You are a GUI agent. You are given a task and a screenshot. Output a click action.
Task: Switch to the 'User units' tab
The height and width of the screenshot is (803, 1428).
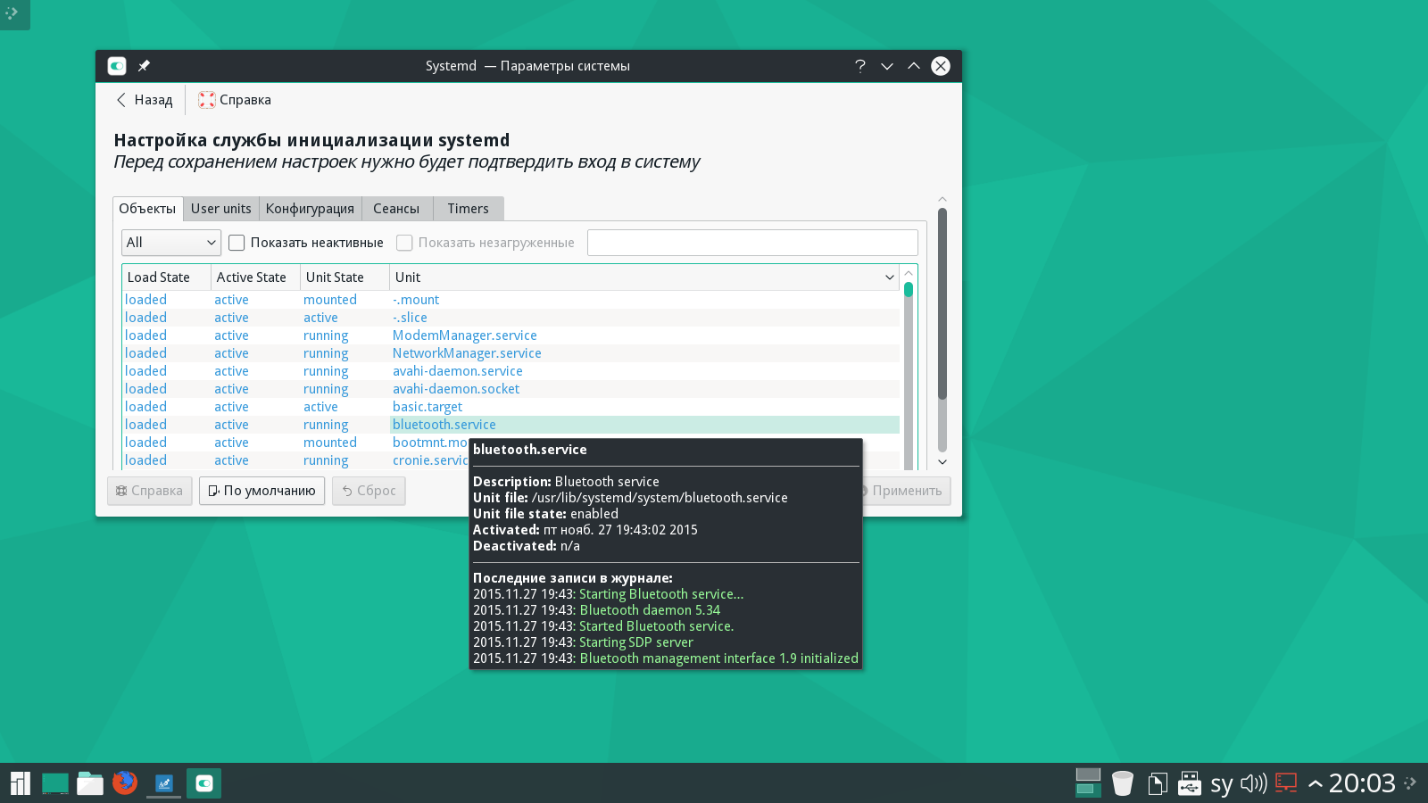click(220, 209)
